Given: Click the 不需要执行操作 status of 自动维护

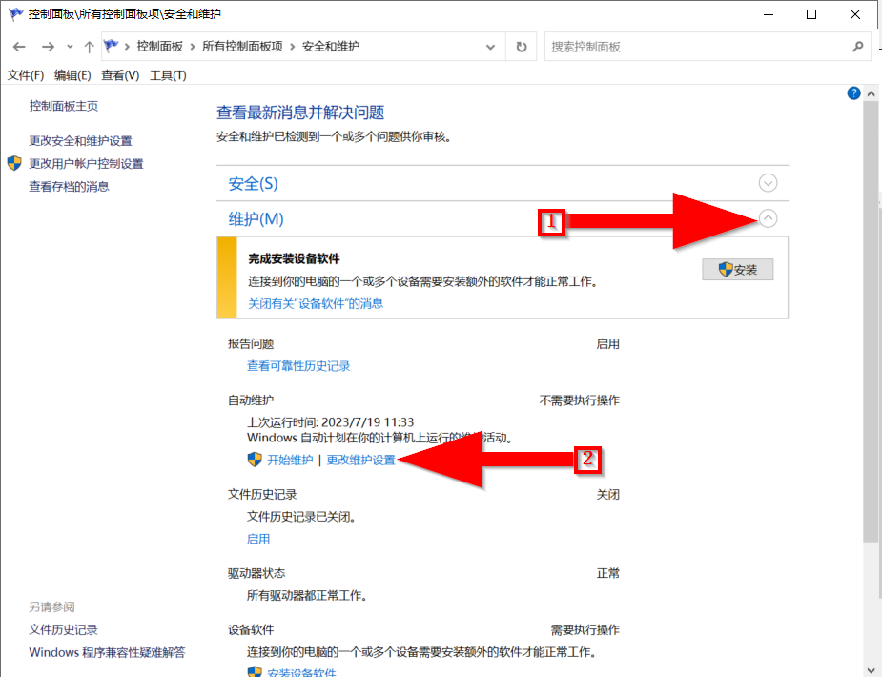Looking at the screenshot, I should click(x=580, y=400).
